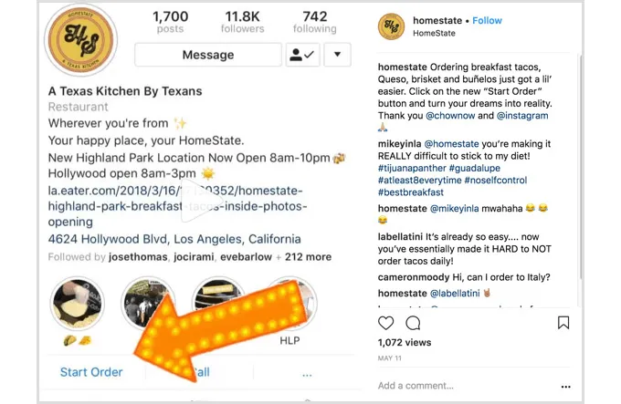
Task: View the 742 following list
Action: [315, 22]
